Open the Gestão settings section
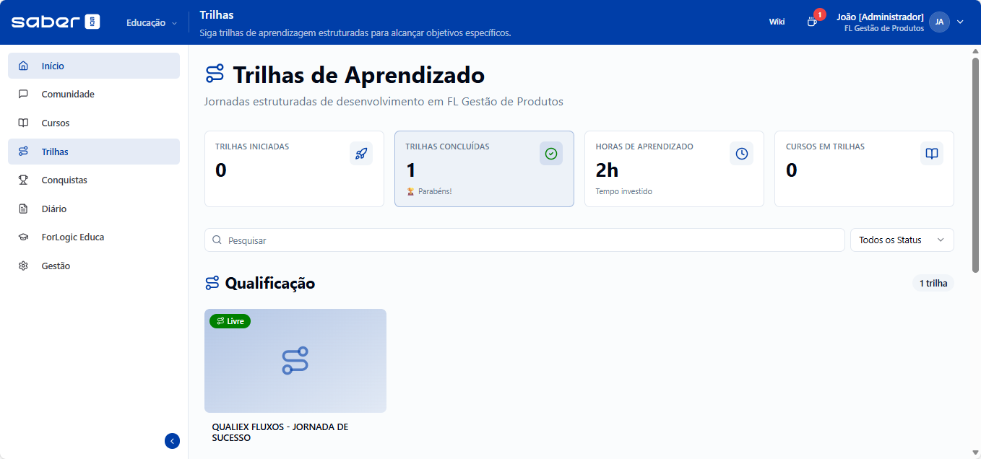The image size is (981, 459). [x=56, y=266]
